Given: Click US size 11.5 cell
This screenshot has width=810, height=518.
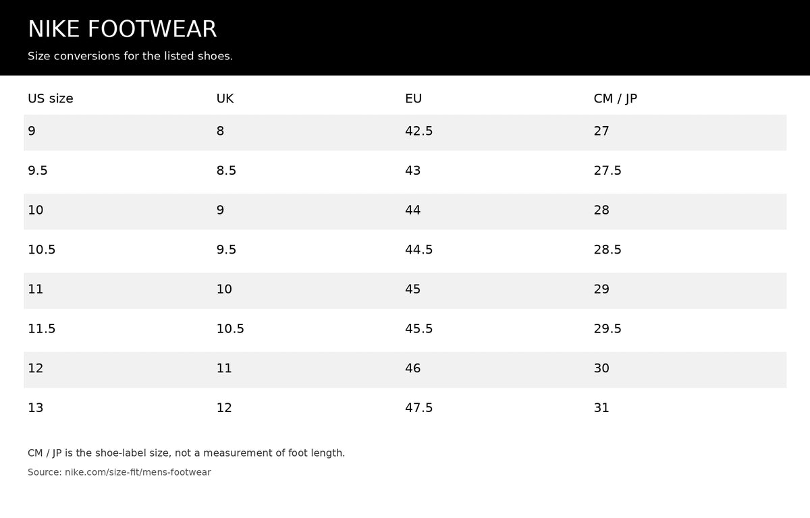Looking at the screenshot, I should (x=118, y=328).
